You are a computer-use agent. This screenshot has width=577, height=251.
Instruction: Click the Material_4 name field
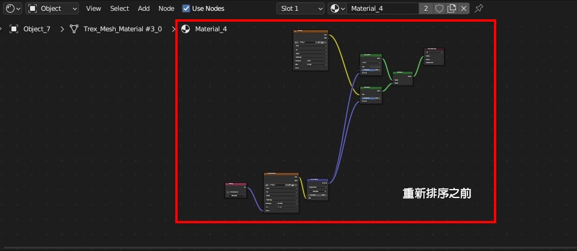tap(382, 8)
